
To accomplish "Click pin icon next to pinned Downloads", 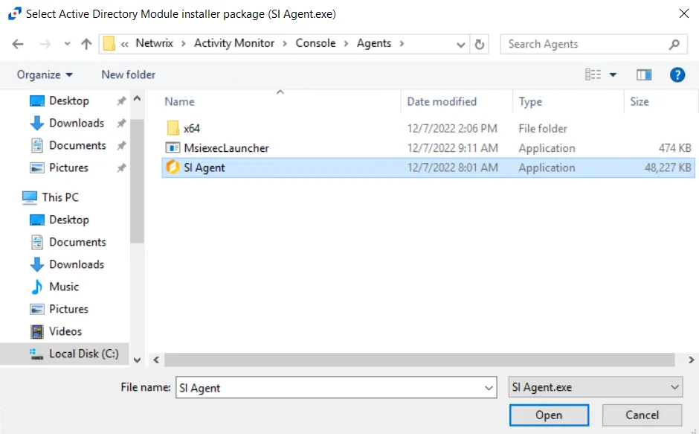I will click(x=121, y=124).
